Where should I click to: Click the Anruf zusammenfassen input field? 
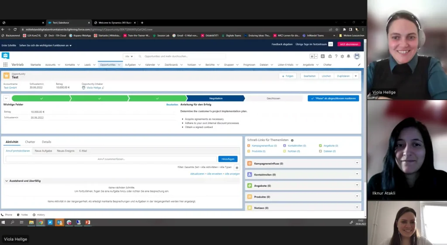click(111, 159)
